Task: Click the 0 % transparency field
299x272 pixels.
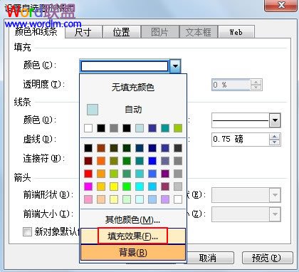Action: click(231, 85)
